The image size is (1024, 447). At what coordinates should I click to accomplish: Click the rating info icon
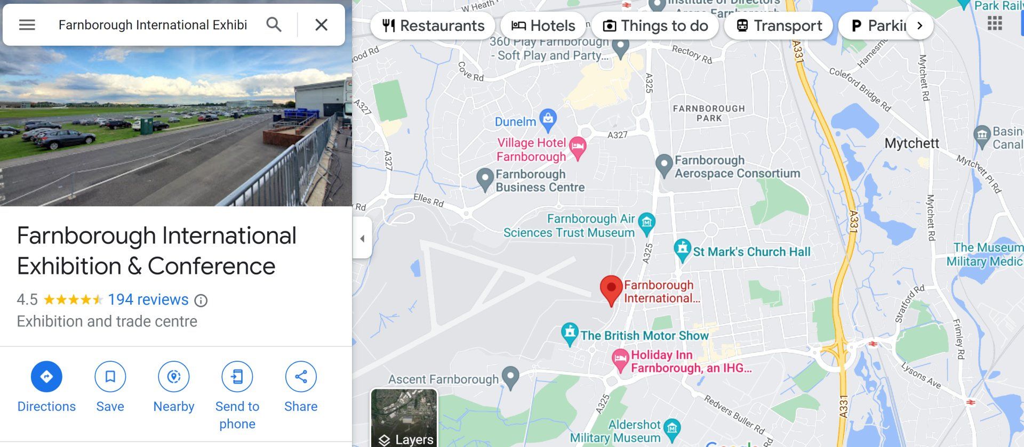point(201,301)
